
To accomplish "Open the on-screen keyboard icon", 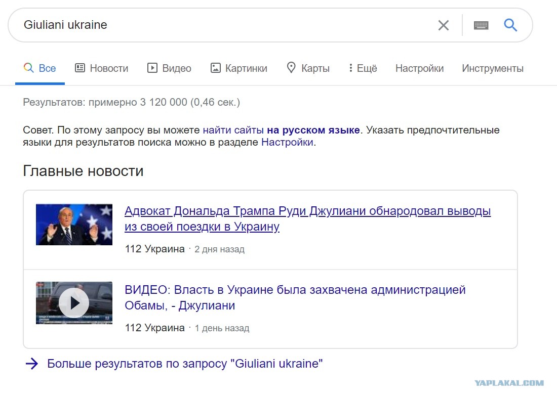I will [481, 25].
